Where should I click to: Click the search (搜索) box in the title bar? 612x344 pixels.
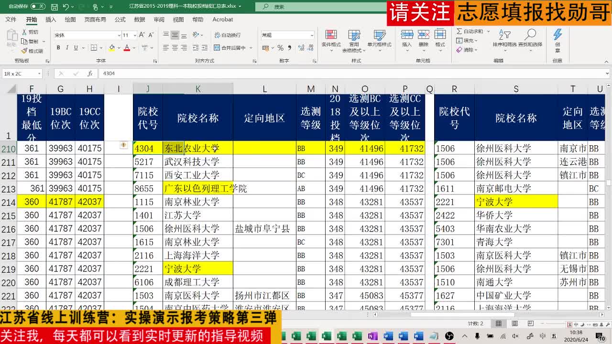click(320, 7)
